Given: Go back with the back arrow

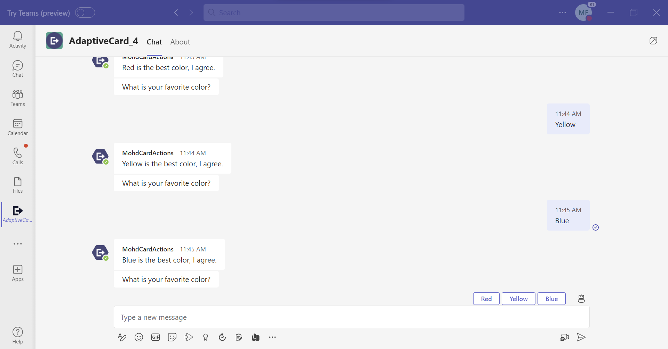Looking at the screenshot, I should coord(176,13).
